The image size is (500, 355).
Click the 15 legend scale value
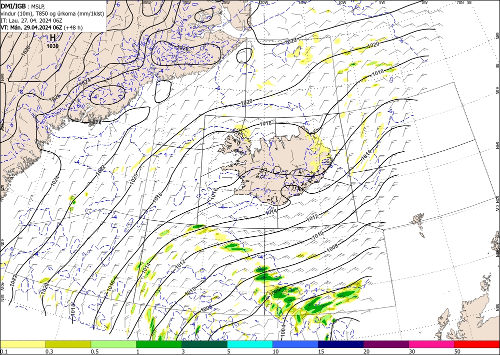(321, 351)
